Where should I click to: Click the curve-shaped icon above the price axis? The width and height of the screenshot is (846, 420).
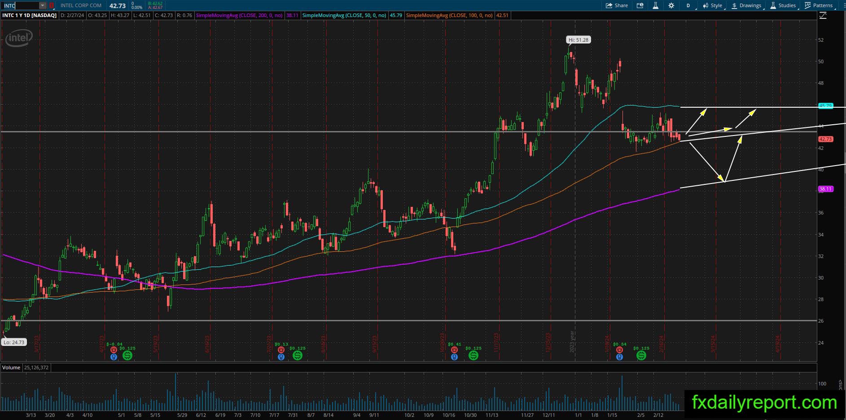(x=823, y=15)
